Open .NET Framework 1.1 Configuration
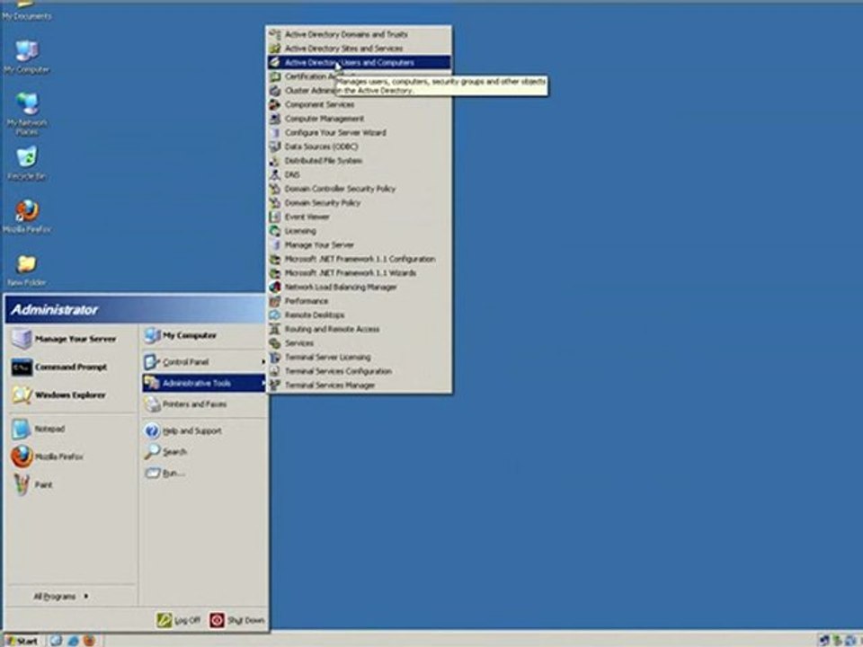 [x=359, y=259]
